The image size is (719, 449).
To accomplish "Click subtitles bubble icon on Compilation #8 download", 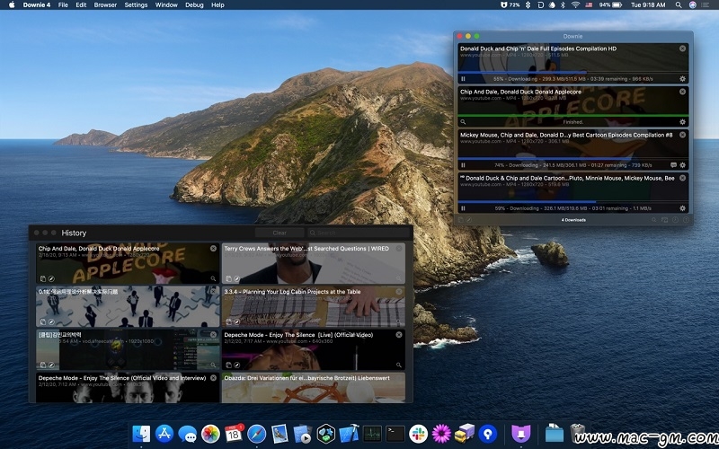I will pyautogui.click(x=673, y=165).
